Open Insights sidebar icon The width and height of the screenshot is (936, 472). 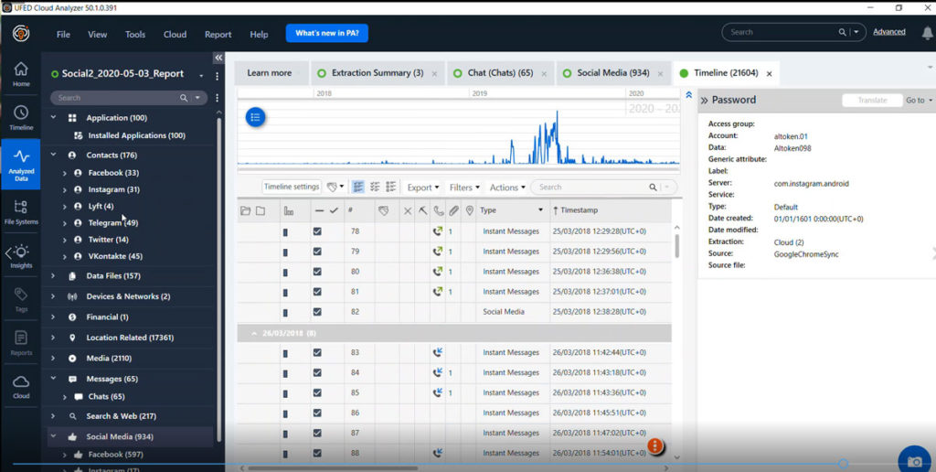coord(21,256)
